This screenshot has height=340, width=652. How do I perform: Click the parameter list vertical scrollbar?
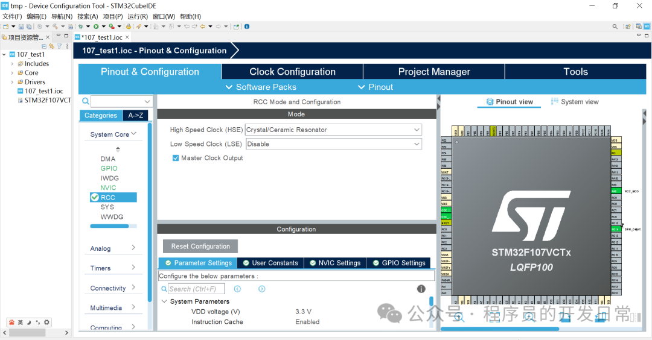431,301
